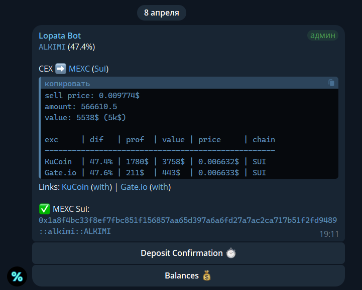
Task: Open the Sui chain link
Action: click(100, 69)
